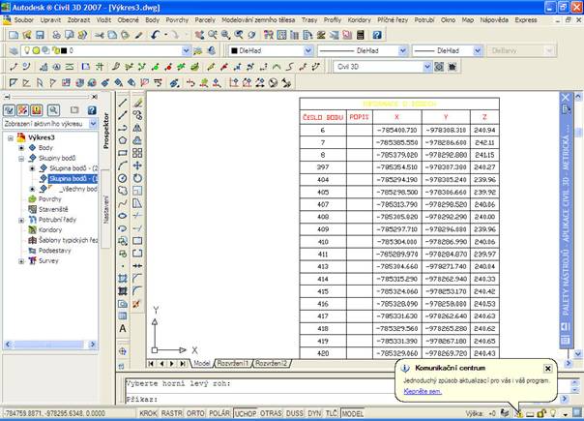The image size is (584, 421).
Task: Click the drawing area vertical scrollbar down arrow
Action: click(x=577, y=353)
